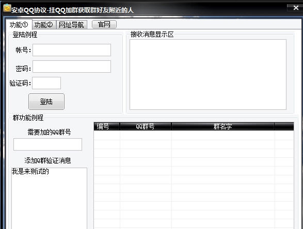The height and width of the screenshot is (229, 303).
Task: Click the 帐号: label
Action: tap(23, 50)
